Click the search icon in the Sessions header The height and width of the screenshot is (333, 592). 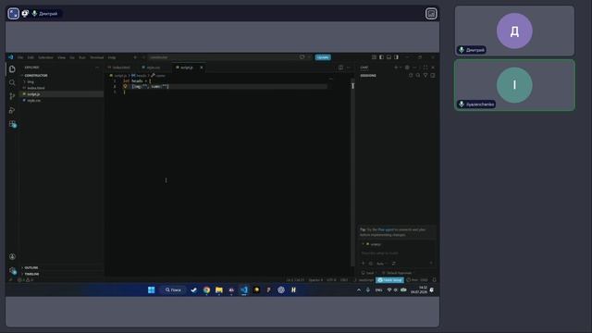pyautogui.click(x=418, y=76)
